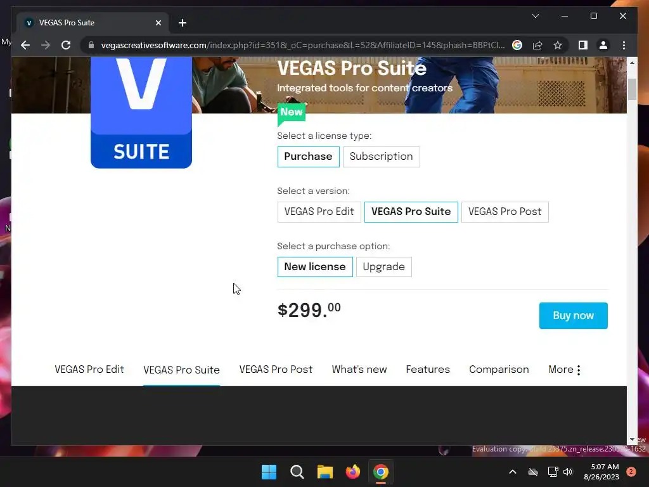
Task: Click the browser forward arrow
Action: click(x=46, y=45)
